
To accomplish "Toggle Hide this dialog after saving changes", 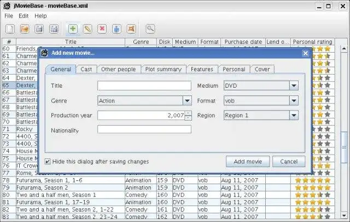I will click(48, 162).
